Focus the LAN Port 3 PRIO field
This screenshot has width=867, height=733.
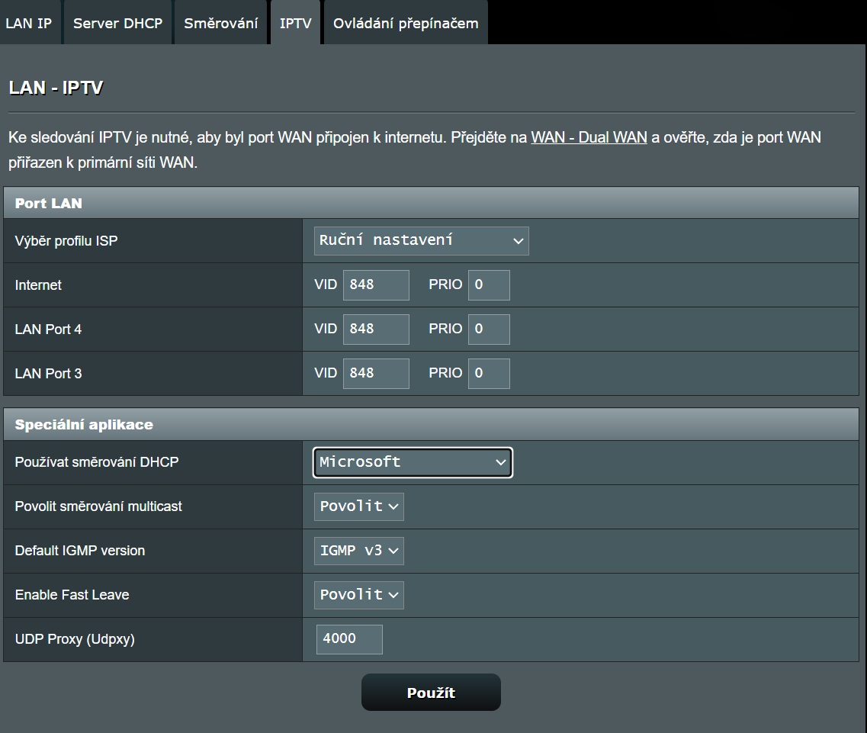click(x=488, y=374)
